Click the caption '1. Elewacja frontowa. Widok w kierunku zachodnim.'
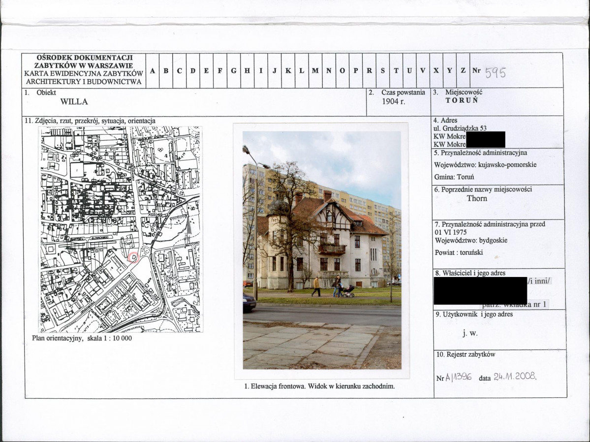The image size is (590, 442). (319, 386)
